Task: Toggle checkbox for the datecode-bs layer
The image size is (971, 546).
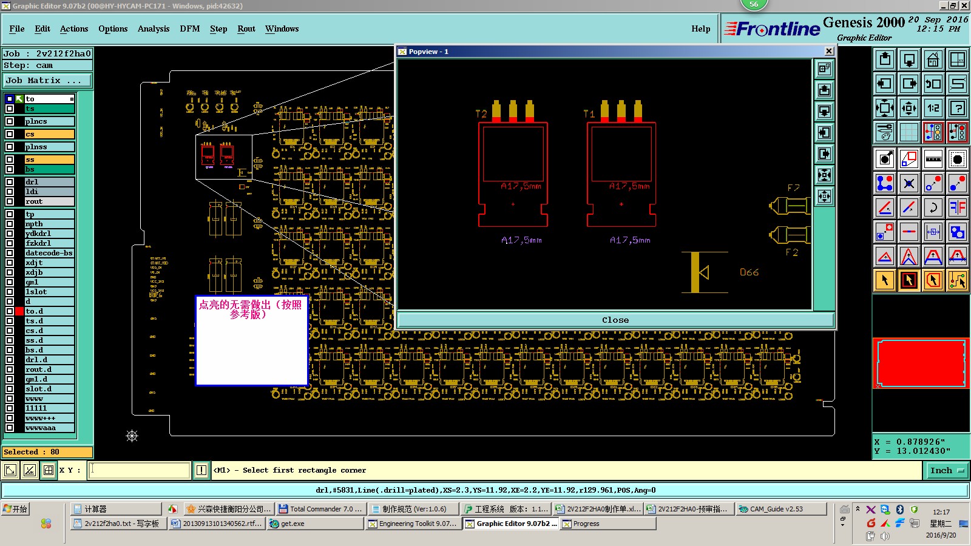Action: (x=10, y=253)
